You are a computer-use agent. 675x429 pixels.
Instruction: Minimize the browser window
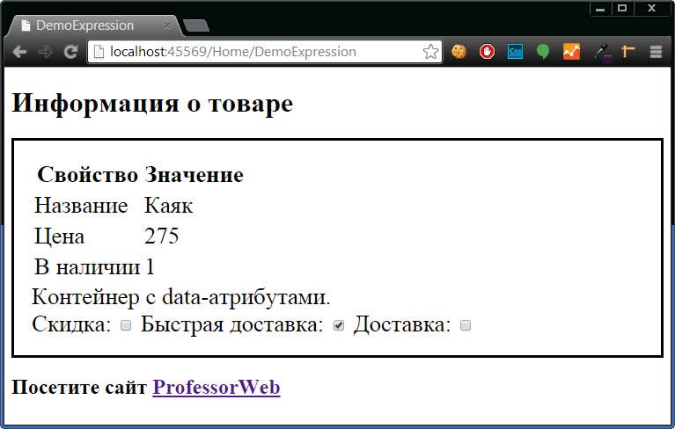pyautogui.click(x=600, y=8)
